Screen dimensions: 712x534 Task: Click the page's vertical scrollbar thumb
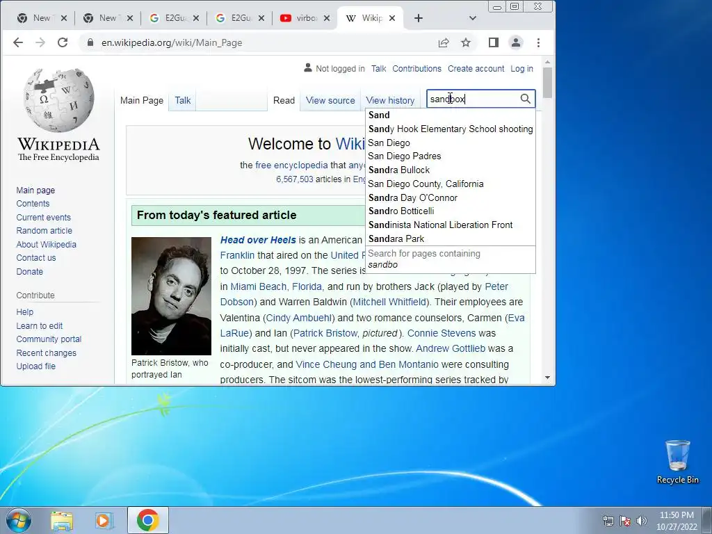click(547, 82)
